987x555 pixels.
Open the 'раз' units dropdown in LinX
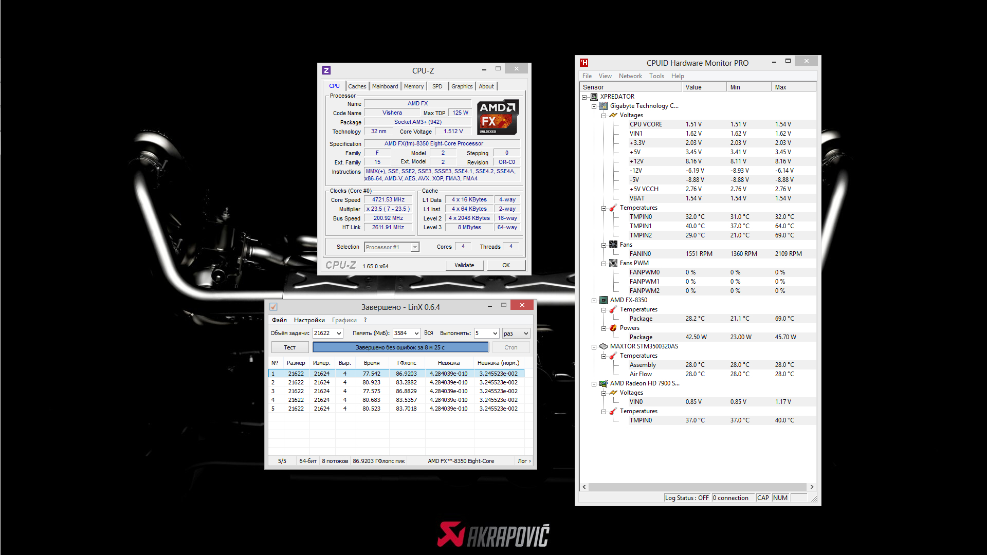(526, 334)
